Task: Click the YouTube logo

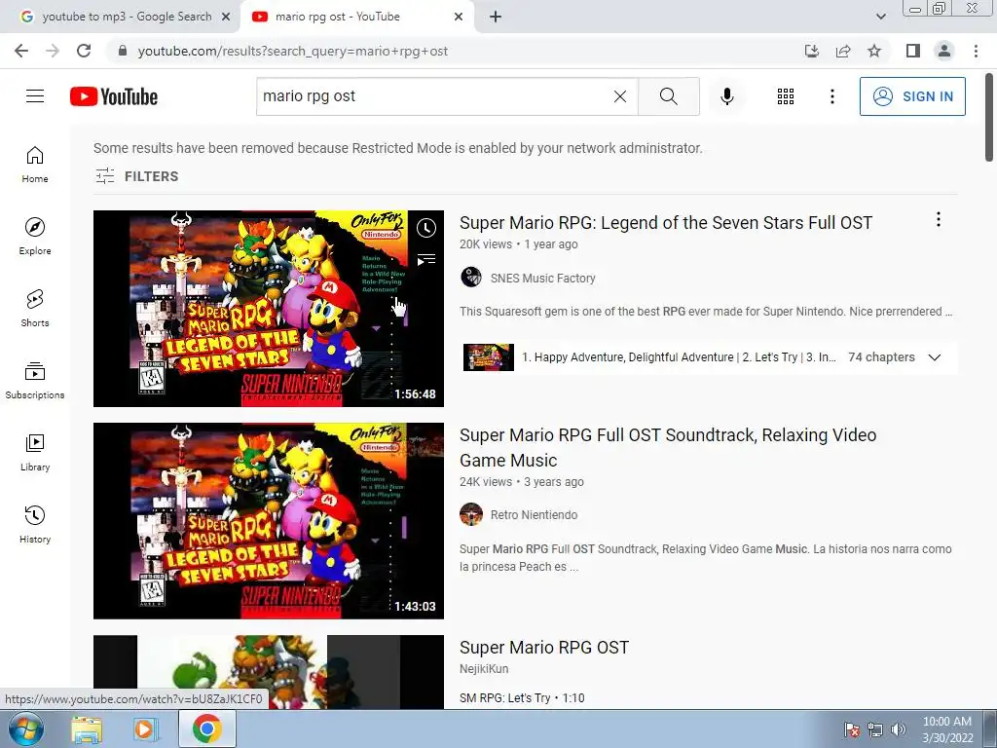Action: tap(114, 96)
